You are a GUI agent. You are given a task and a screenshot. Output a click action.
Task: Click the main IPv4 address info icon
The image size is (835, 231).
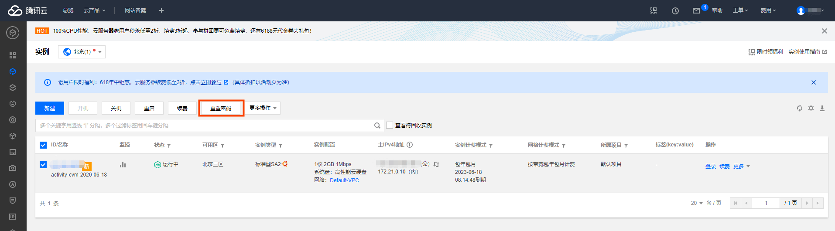click(x=410, y=145)
